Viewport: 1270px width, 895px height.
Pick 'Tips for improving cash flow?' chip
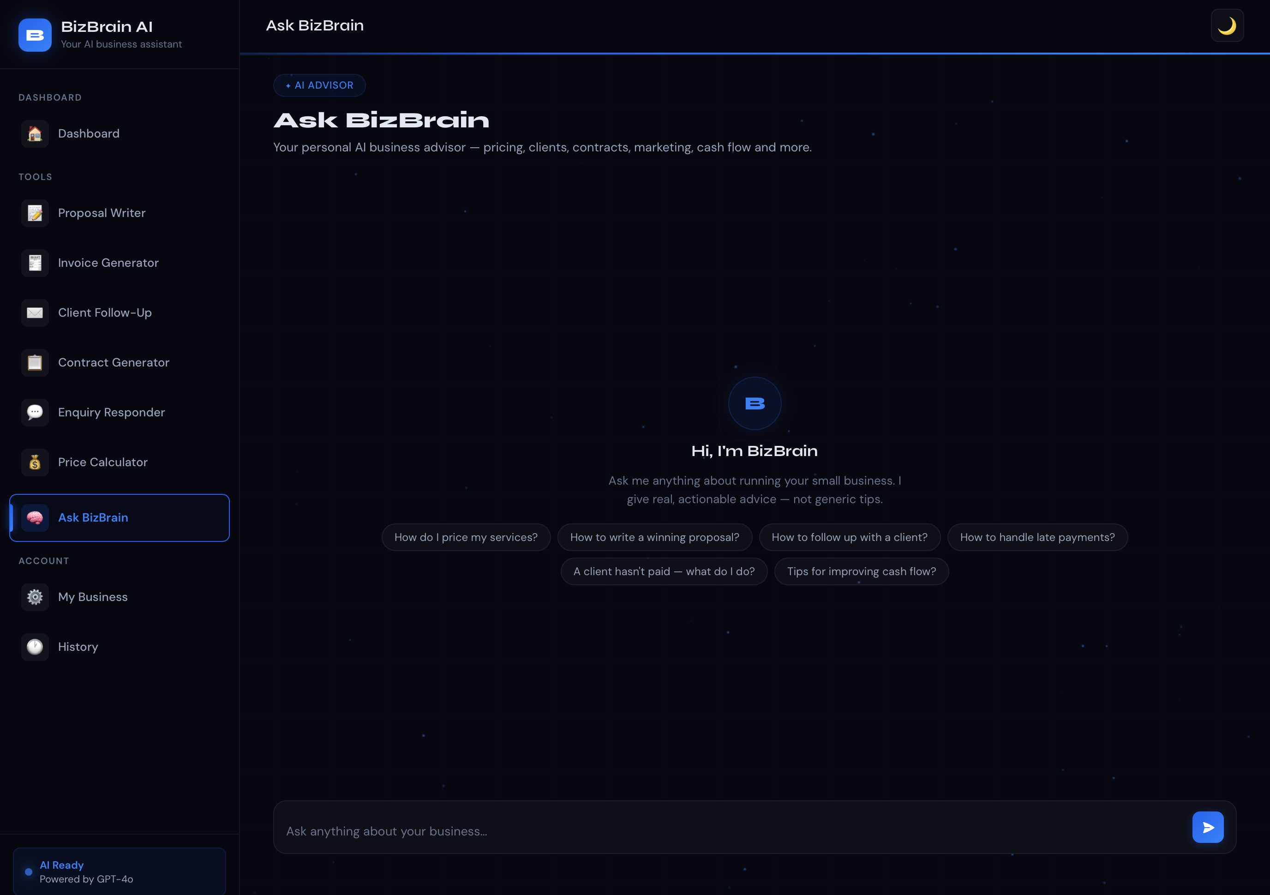(861, 571)
